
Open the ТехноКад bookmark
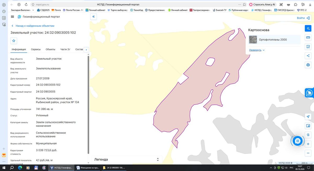pyautogui.click(x=137, y=10)
